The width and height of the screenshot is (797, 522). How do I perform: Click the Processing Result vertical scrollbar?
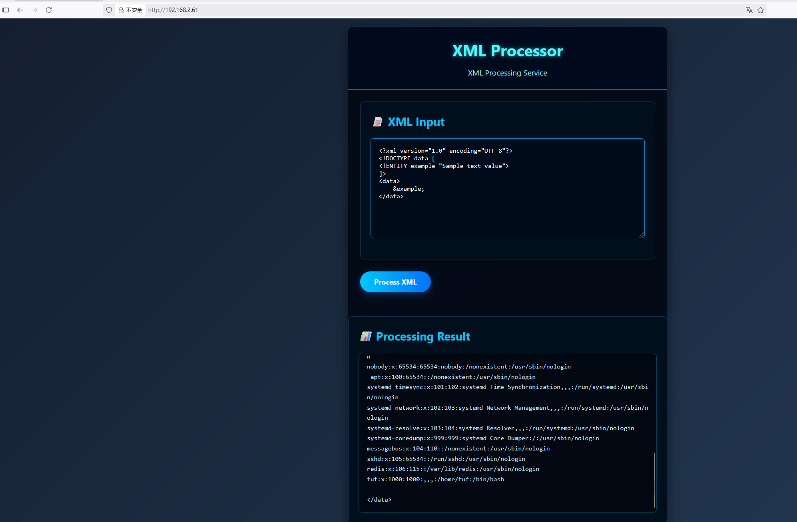(x=654, y=480)
